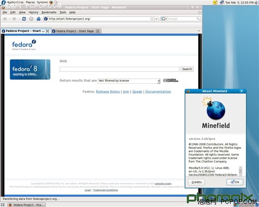Image resolution: width=259 pixels, height=207 pixels.
Task: Open the Bookmarks menu
Action: click(x=49, y=12)
